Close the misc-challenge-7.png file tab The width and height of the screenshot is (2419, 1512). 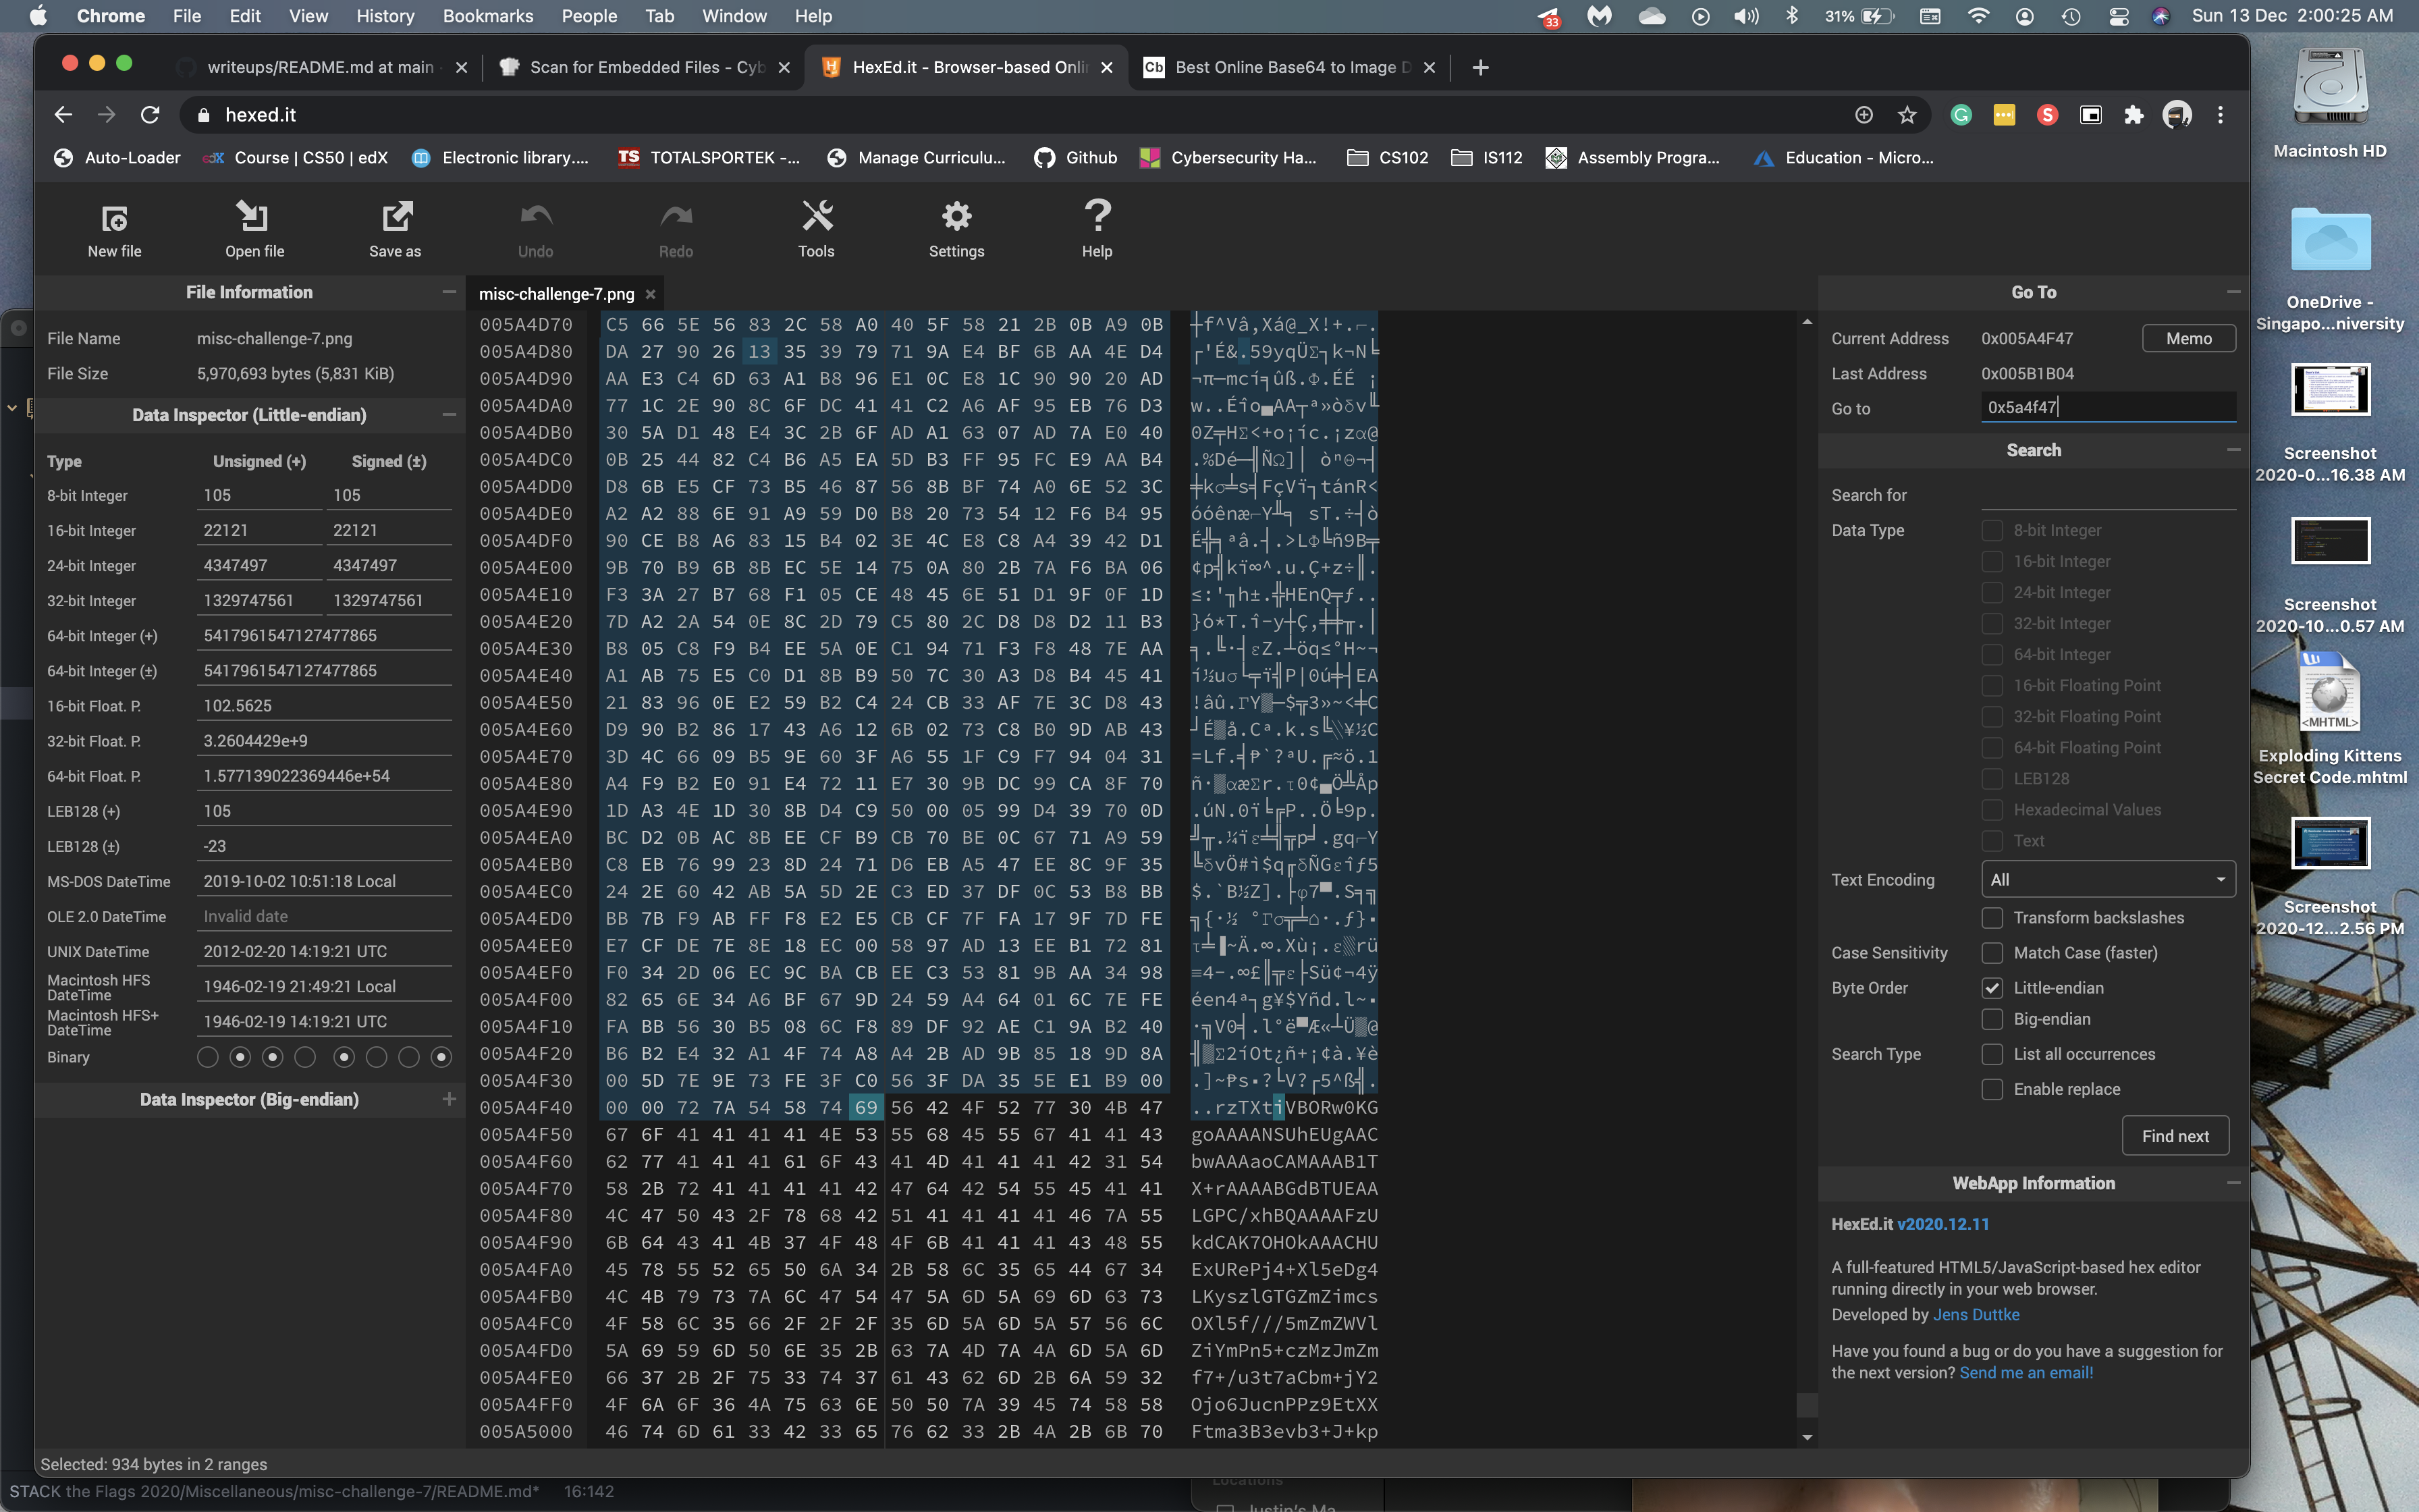(651, 294)
